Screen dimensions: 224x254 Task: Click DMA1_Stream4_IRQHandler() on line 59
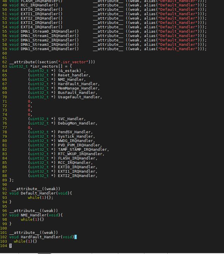(50, 49)
